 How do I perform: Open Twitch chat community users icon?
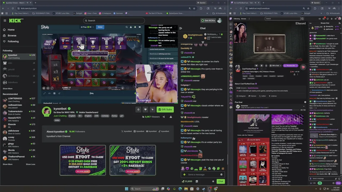339,23
